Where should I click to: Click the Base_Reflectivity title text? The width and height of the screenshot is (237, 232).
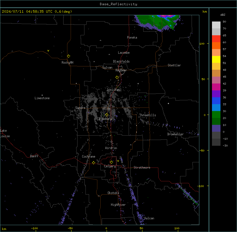pos(118,4)
